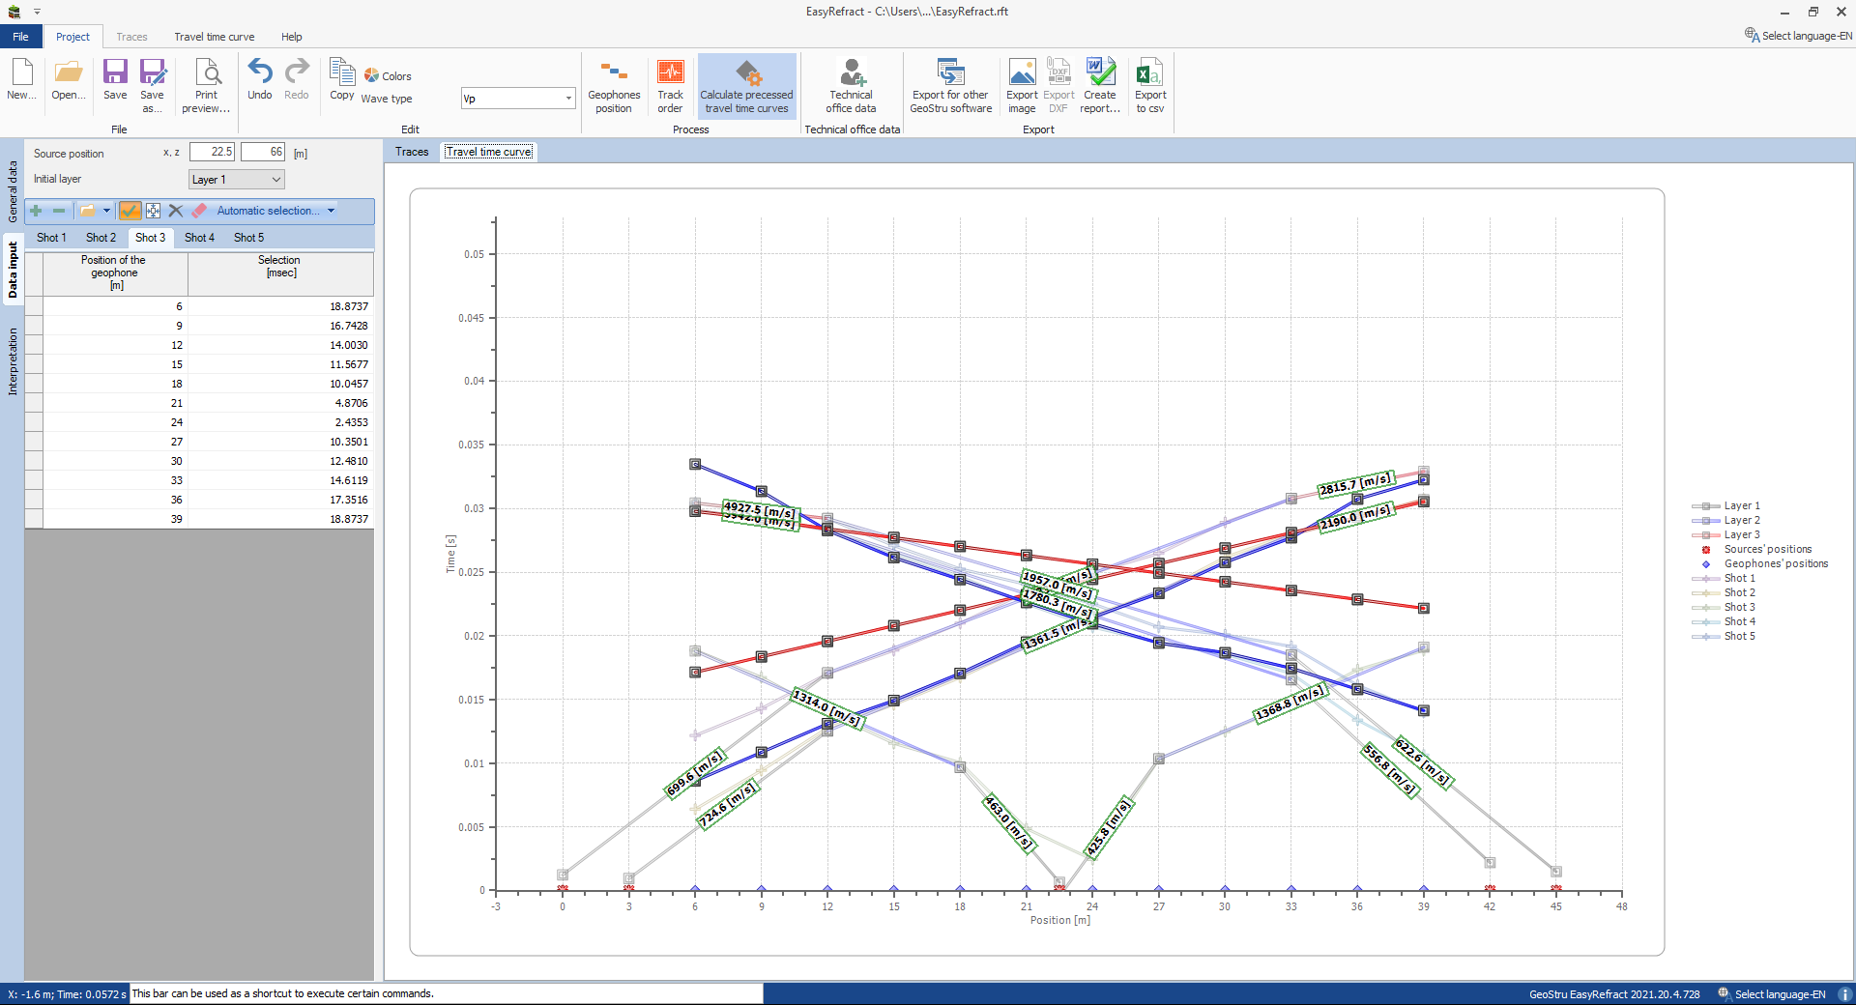Select the selection cell 18.8737 for geophone 6
Screen dimensions: 1856x1005
tap(280, 306)
